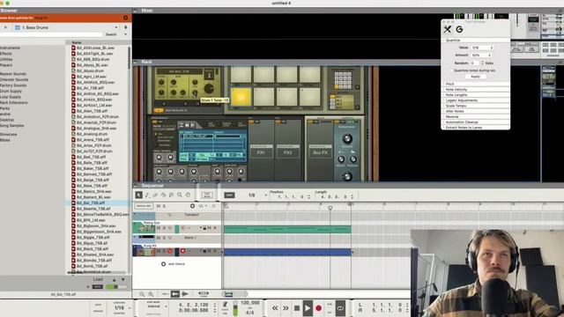Select the Mute tool in sequencer toolbar
The image size is (564, 317).
(x=171, y=195)
